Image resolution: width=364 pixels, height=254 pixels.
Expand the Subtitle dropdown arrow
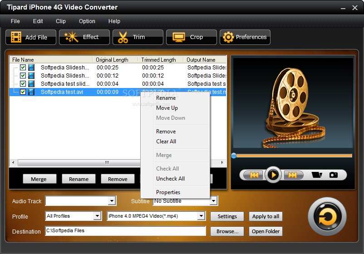point(214,201)
